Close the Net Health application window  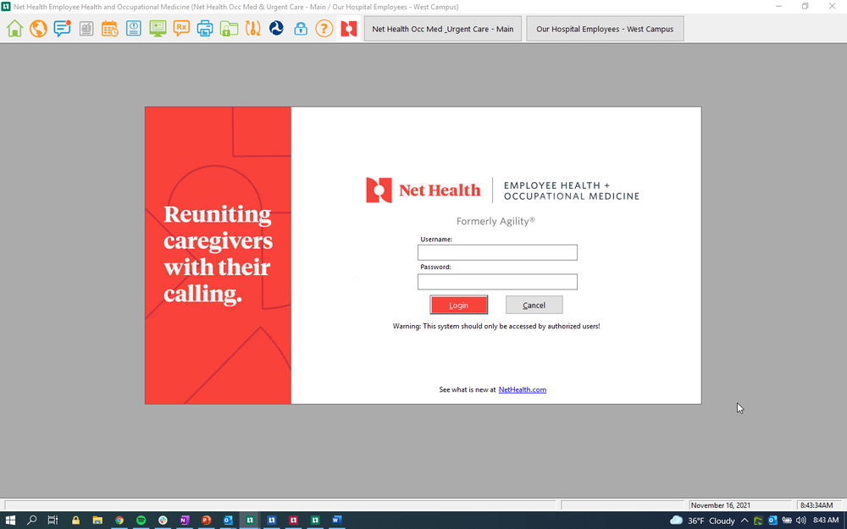pos(833,7)
